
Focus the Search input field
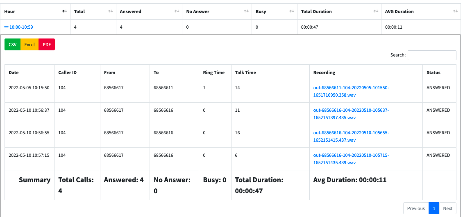pos(432,55)
